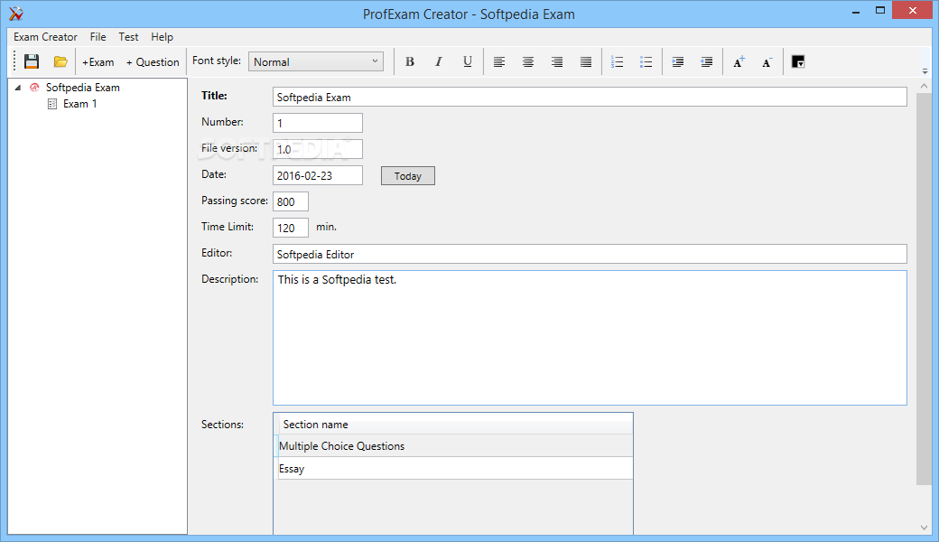939x542 pixels.
Task: Align text left
Action: (498, 61)
